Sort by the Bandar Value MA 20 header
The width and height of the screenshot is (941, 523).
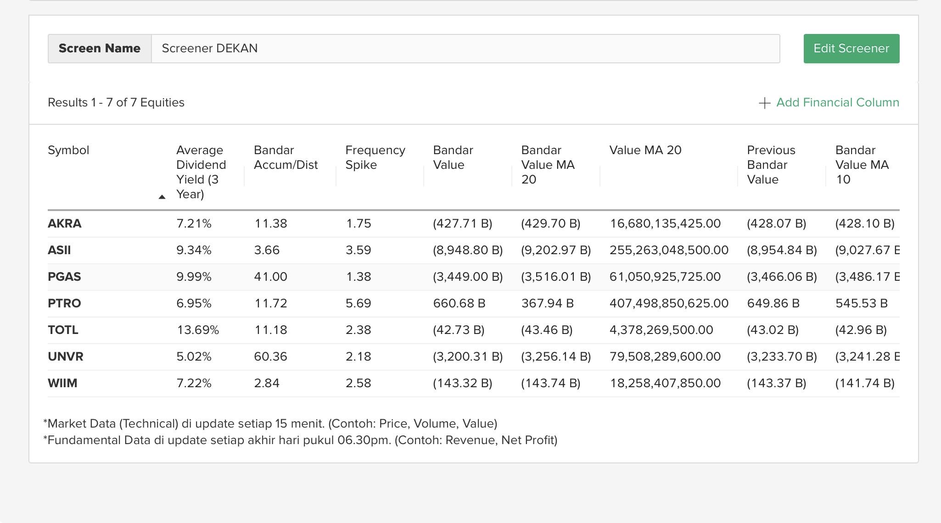[x=548, y=165]
